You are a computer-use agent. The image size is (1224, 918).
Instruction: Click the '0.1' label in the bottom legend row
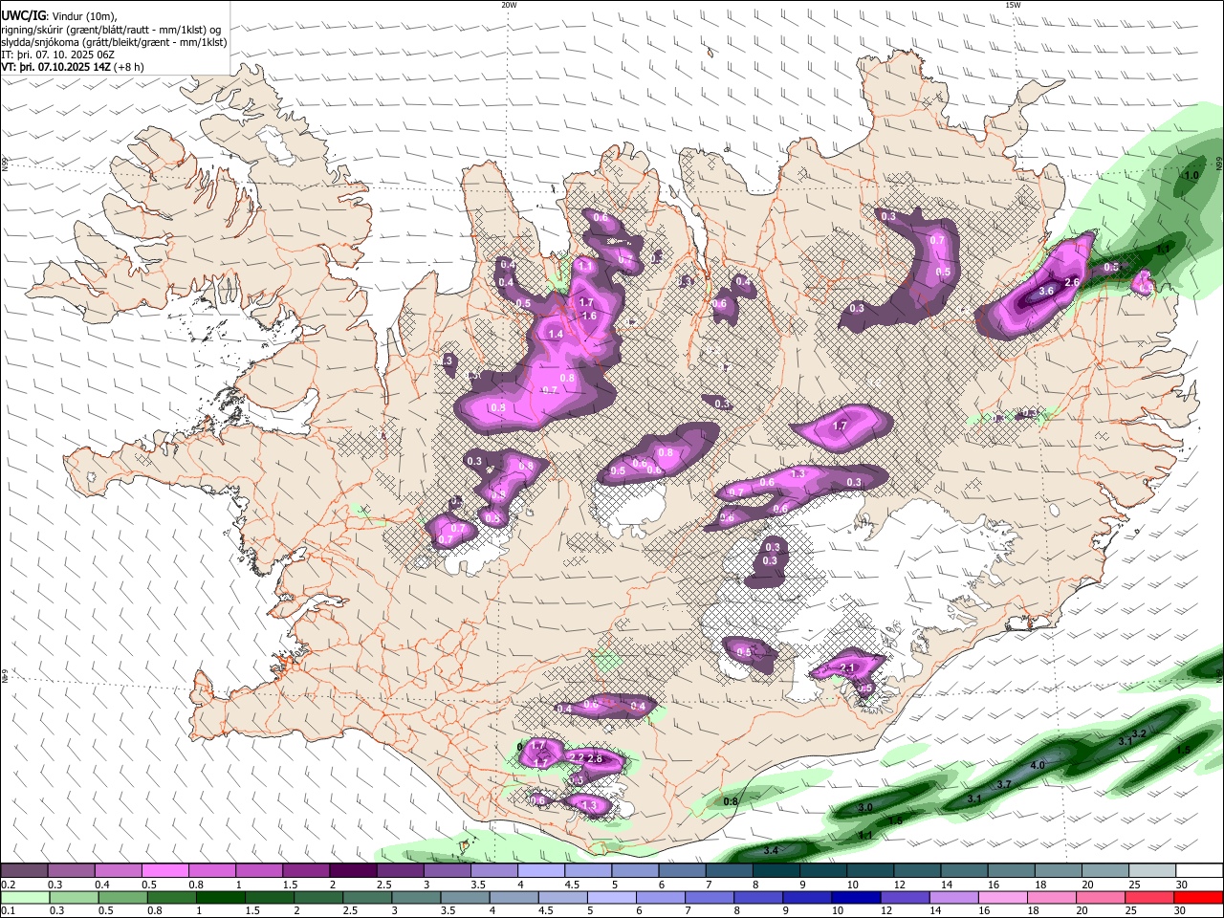click(9, 911)
